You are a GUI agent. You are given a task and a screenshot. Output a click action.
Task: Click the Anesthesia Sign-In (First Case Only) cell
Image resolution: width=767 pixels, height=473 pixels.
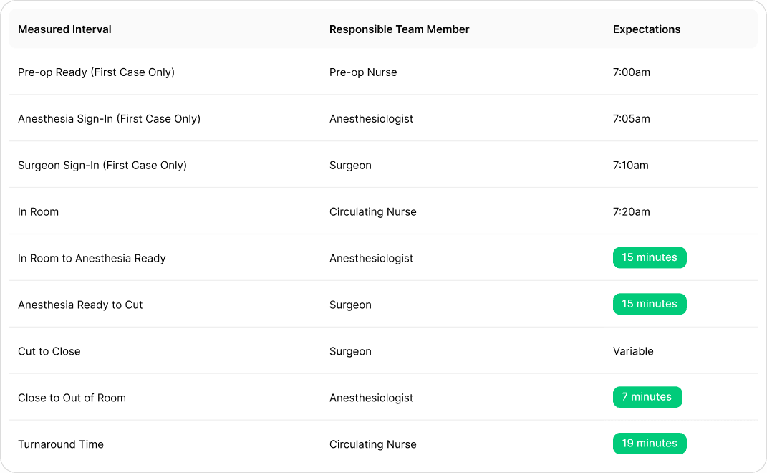pos(109,119)
